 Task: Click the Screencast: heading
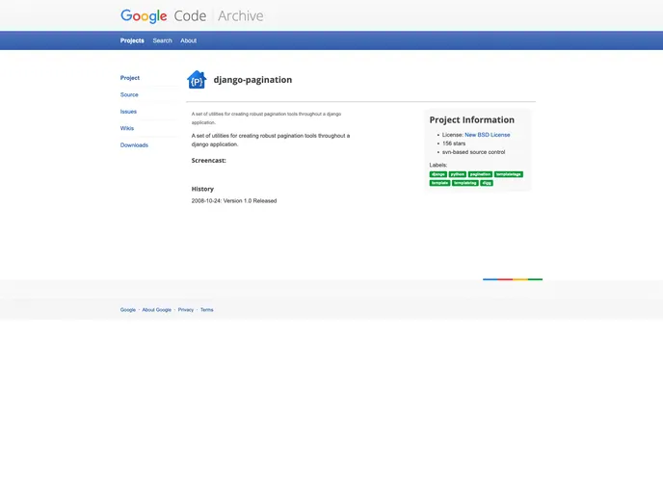208,161
